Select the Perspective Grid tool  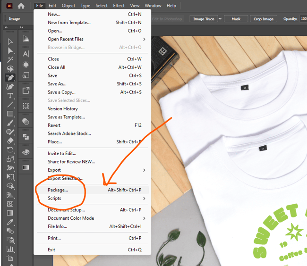coord(10,195)
